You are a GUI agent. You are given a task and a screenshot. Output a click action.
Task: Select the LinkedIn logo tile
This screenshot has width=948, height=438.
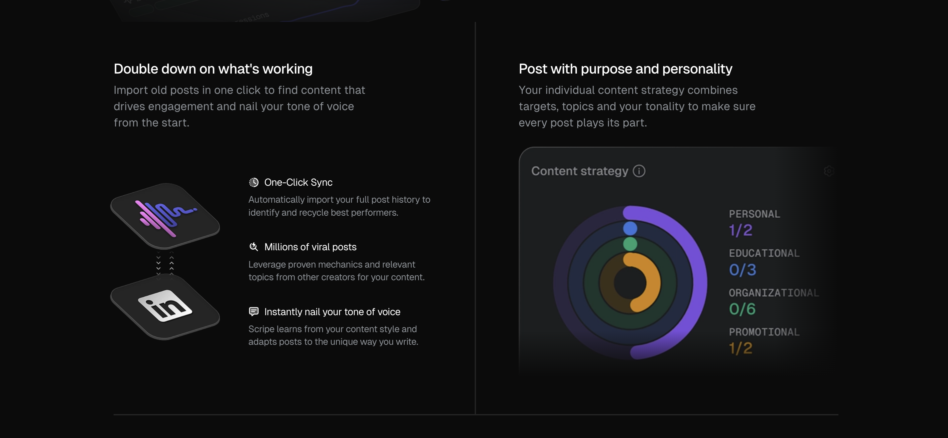(165, 307)
